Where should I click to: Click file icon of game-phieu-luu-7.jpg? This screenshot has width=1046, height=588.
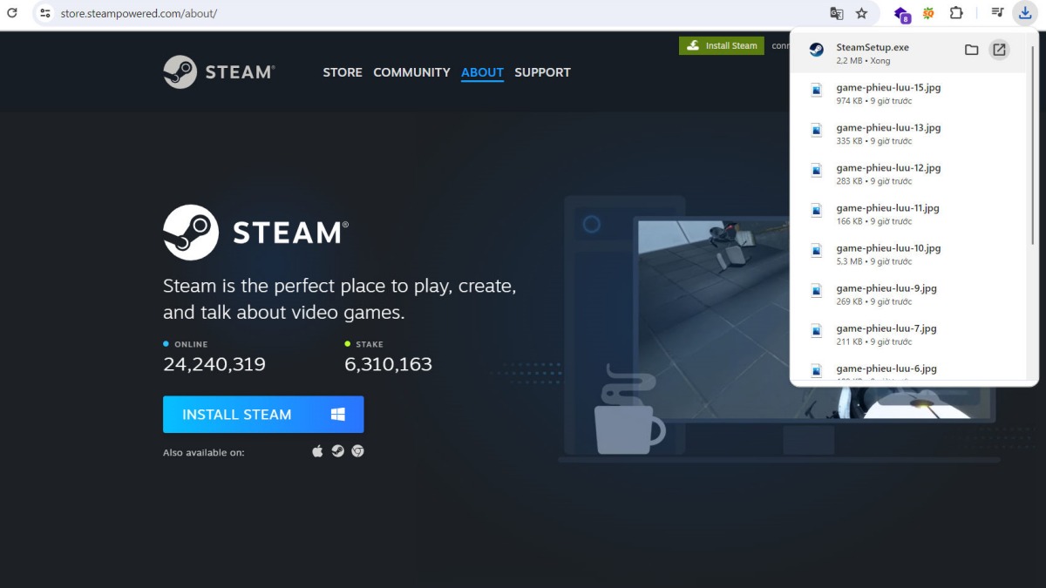click(x=816, y=330)
